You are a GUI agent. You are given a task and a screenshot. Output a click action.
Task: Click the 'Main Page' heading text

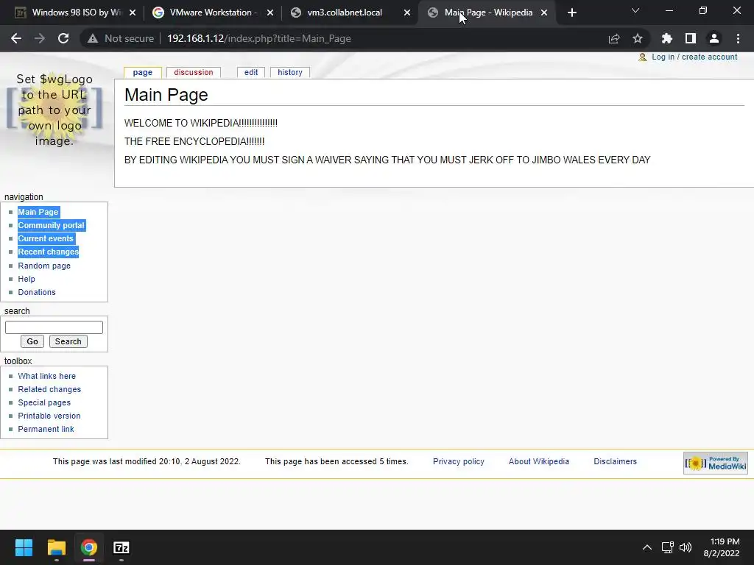166,95
